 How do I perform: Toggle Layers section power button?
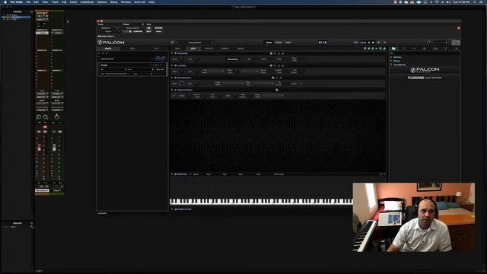pos(176,65)
